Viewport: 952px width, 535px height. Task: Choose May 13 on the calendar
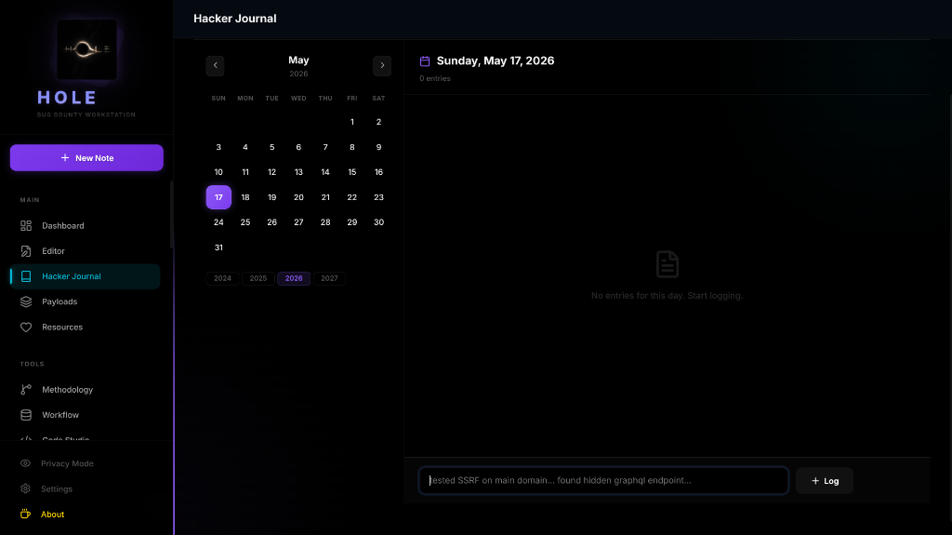298,172
